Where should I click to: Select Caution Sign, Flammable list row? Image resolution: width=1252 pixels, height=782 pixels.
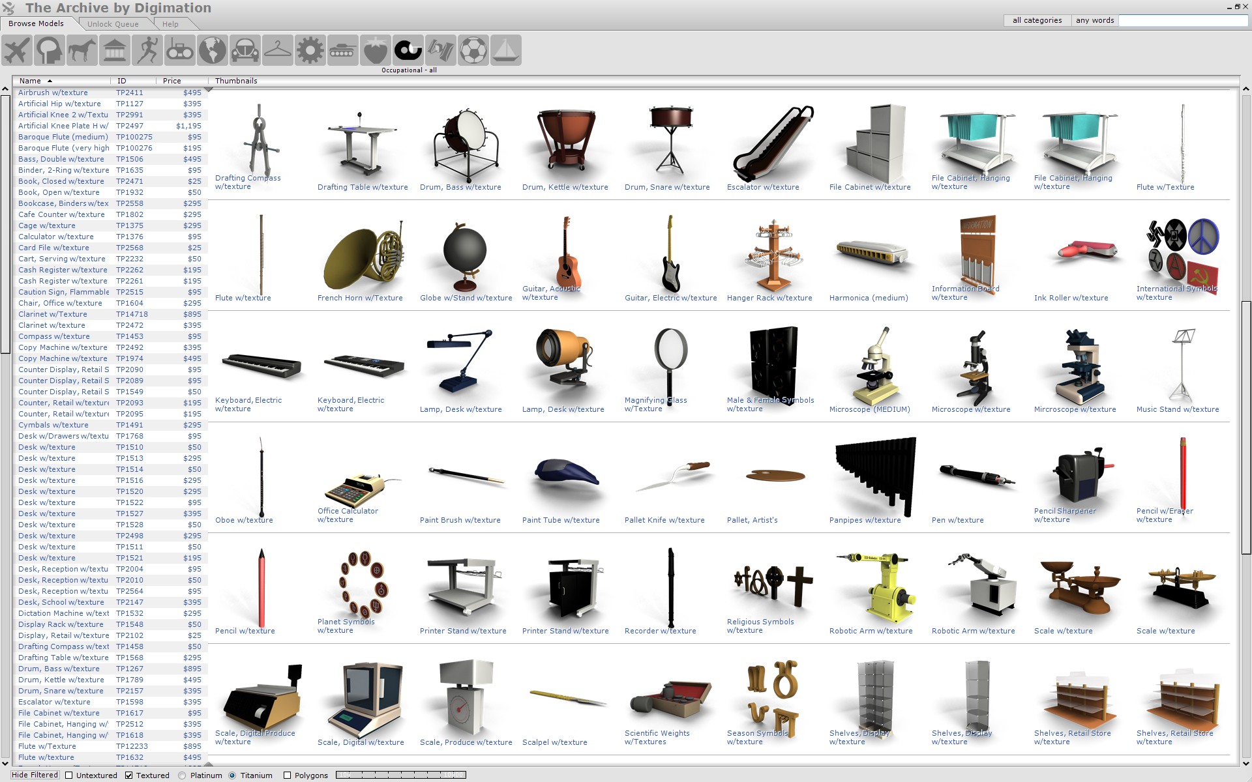(x=110, y=292)
